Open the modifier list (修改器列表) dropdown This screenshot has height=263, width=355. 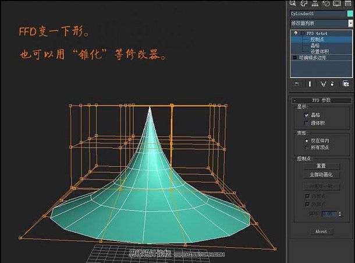350,23
